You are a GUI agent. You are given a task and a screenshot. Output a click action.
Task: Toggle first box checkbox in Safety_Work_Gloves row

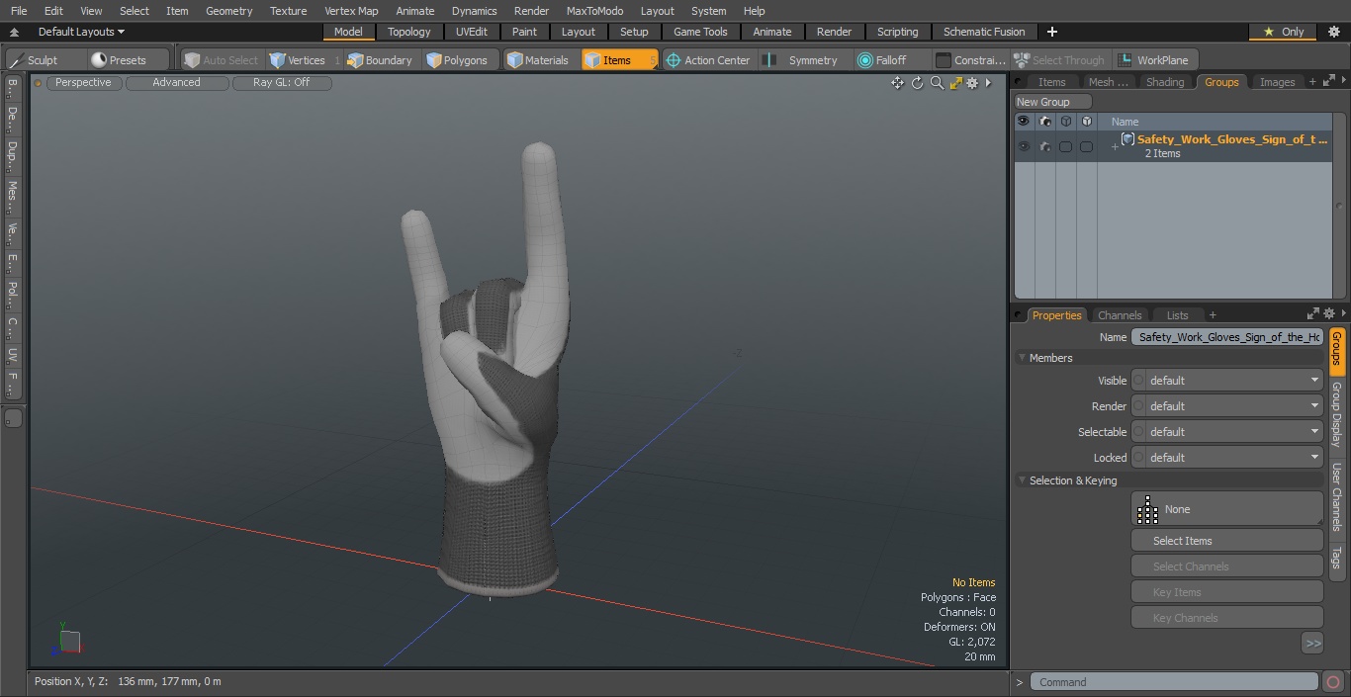pyautogui.click(x=1065, y=146)
